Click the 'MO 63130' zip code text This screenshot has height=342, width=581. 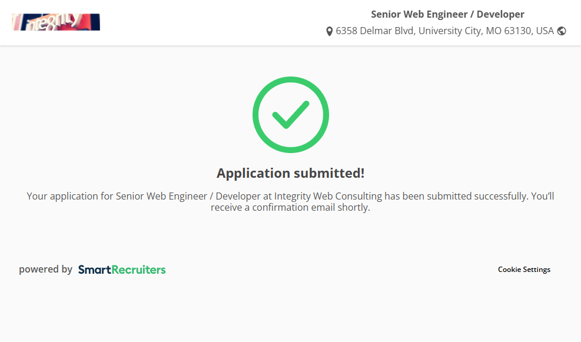509,31
